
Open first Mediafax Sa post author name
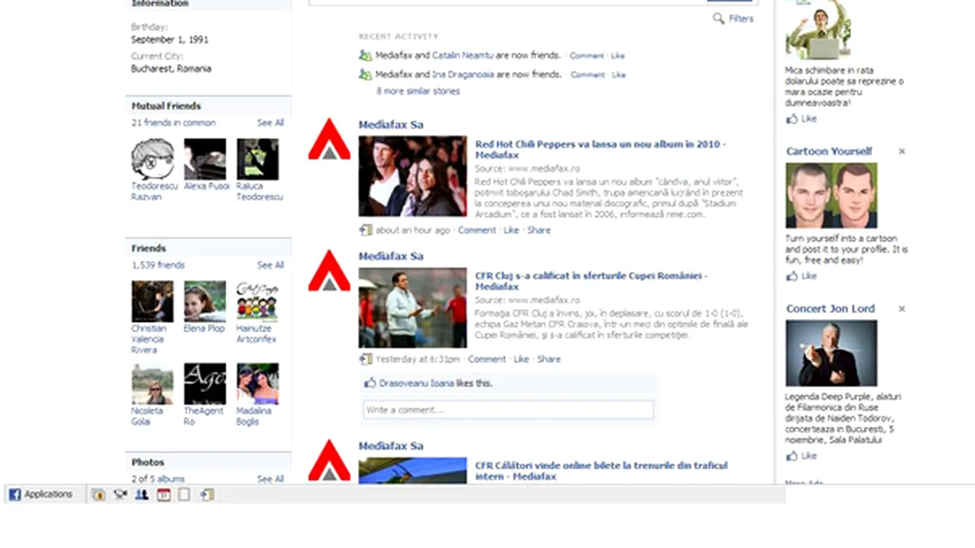point(391,125)
